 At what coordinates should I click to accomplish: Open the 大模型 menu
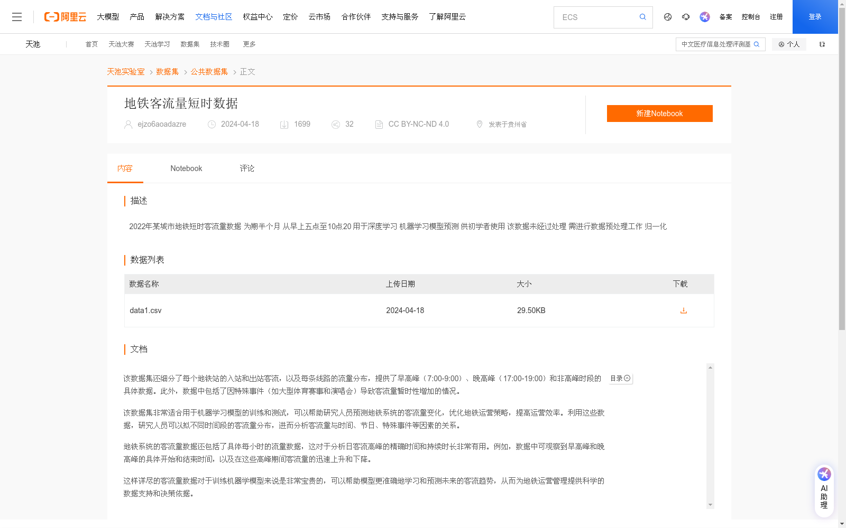[108, 17]
